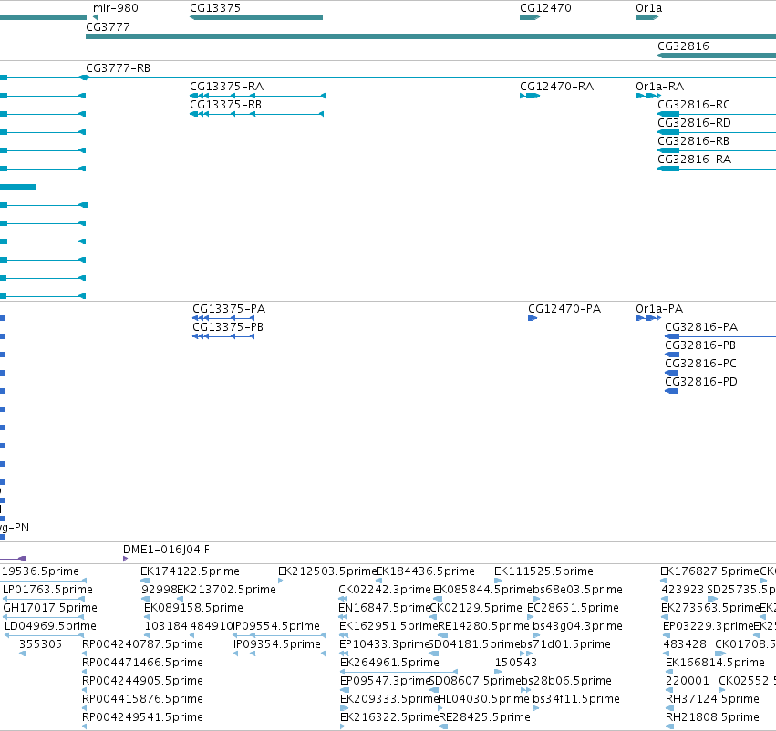Select the CG32816-PD protein label
This screenshot has width=776, height=731.
tap(701, 382)
